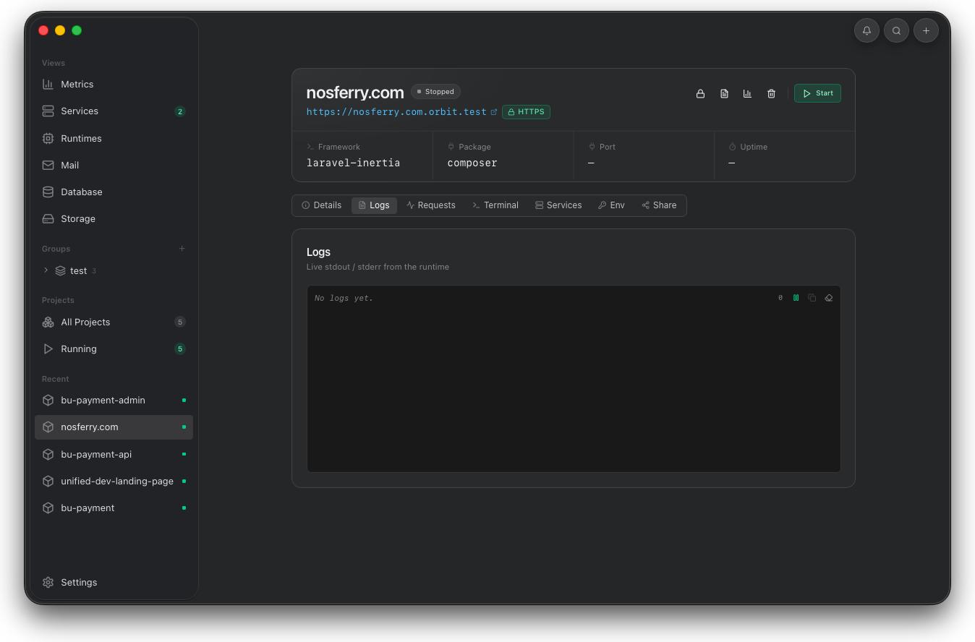This screenshot has height=642, width=975.
Task: Click the external link icon beside URL
Action: pos(494,112)
